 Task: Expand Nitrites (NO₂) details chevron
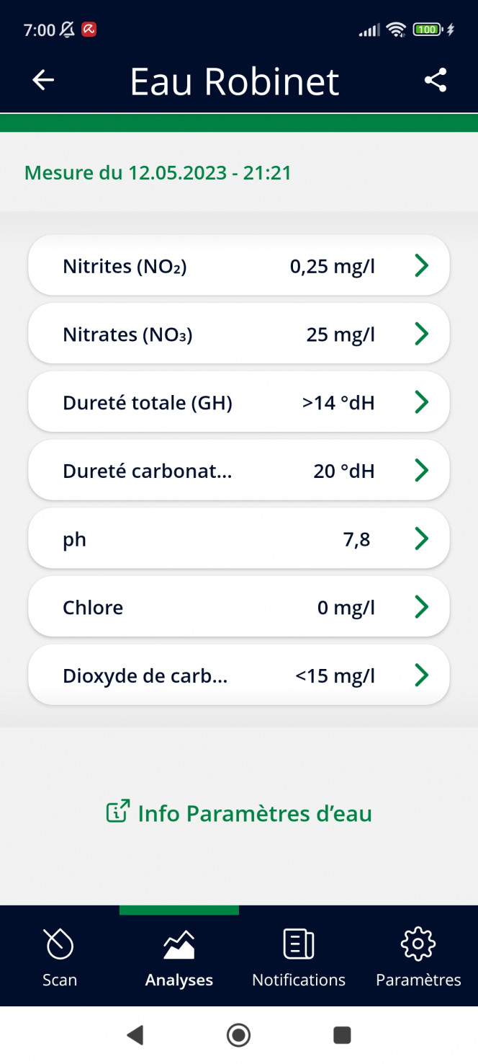tap(422, 266)
